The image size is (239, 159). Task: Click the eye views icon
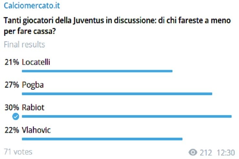[193, 152]
